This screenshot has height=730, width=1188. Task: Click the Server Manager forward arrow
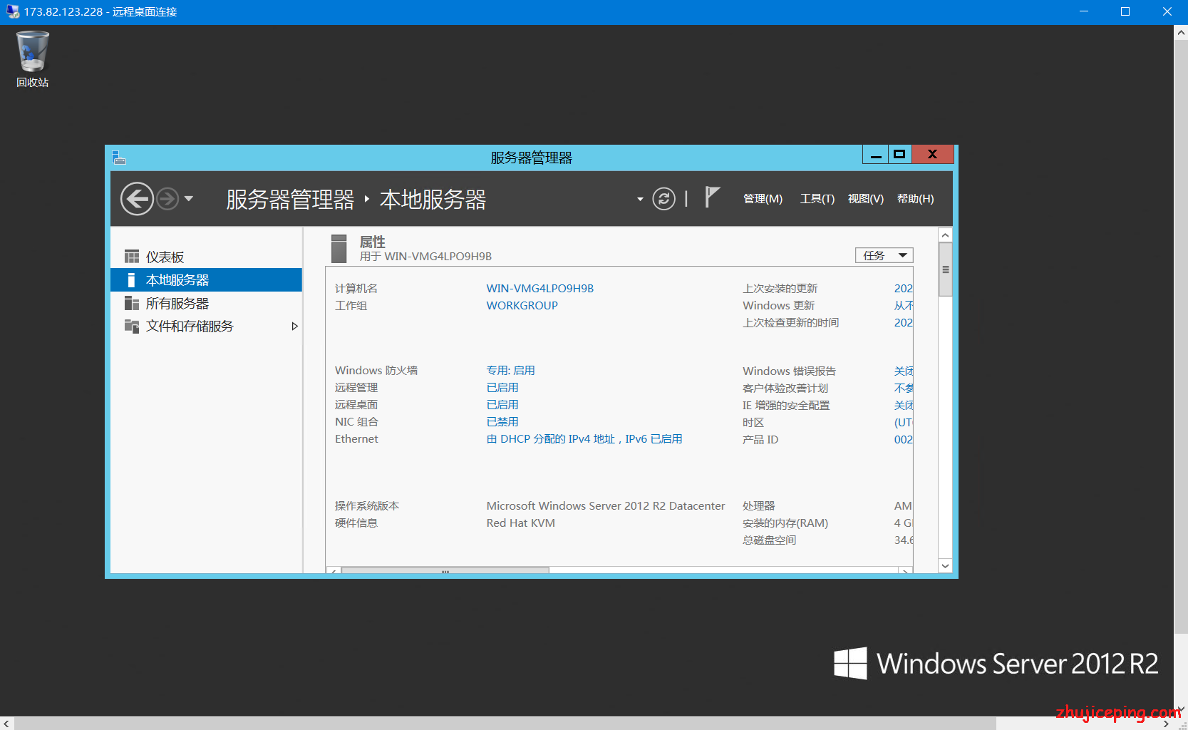tap(167, 199)
